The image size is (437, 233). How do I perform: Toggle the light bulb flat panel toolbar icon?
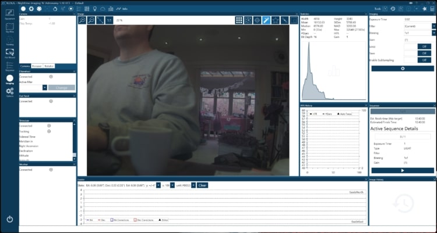pyautogui.click(x=95, y=9)
